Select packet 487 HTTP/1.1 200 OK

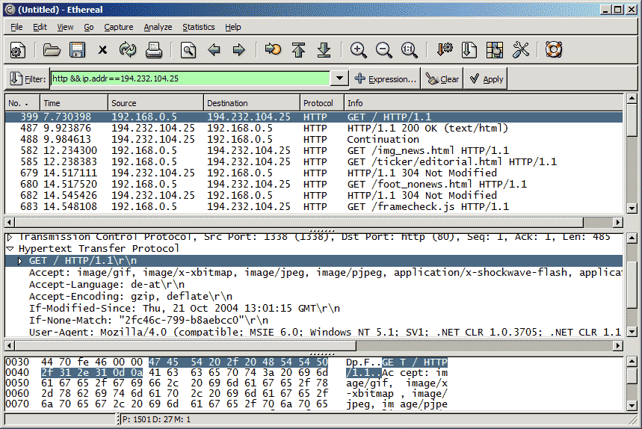[314, 128]
